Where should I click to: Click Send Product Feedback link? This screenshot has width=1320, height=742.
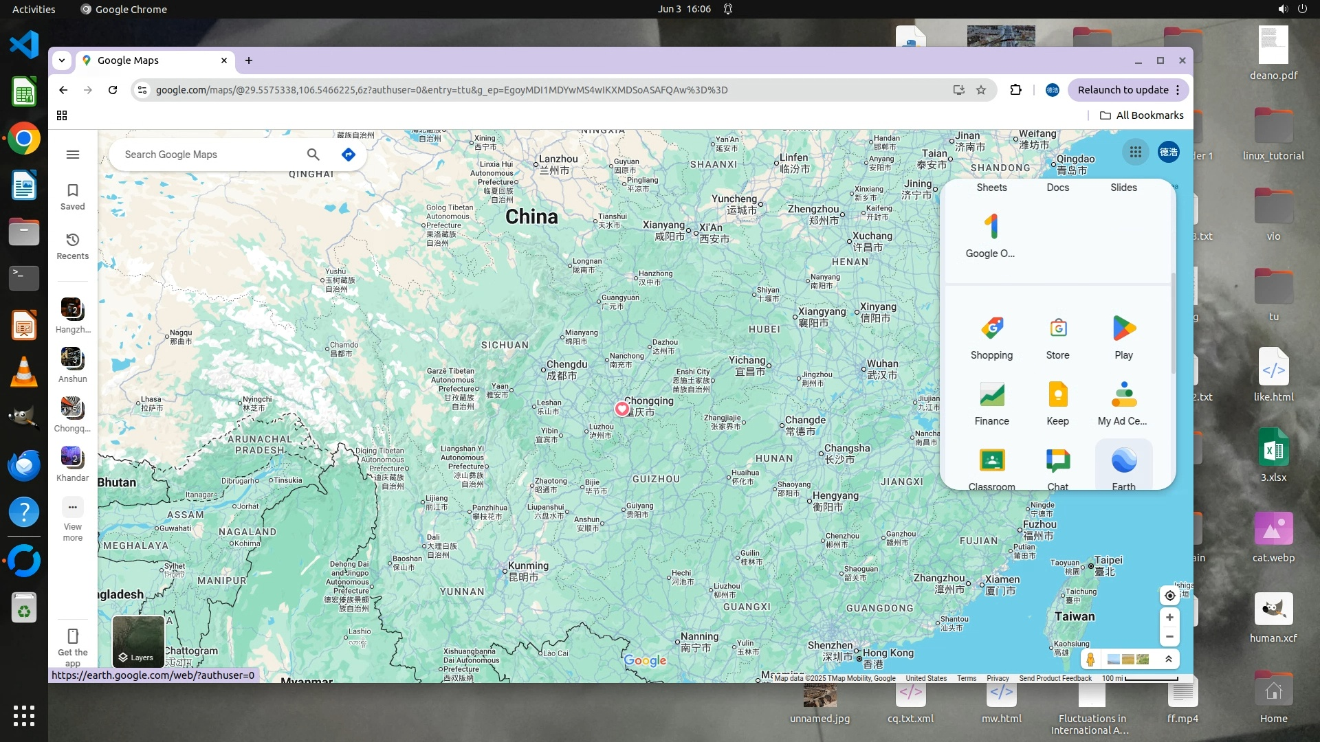coord(1055,678)
